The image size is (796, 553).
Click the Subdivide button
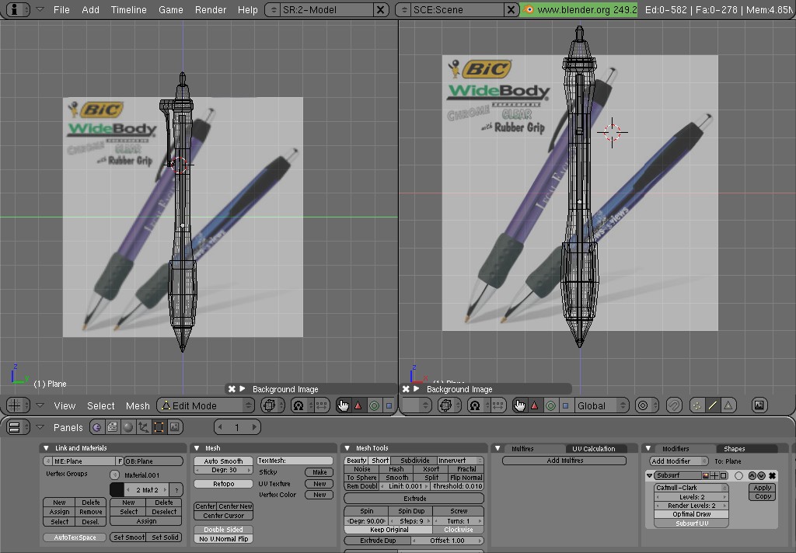point(414,461)
